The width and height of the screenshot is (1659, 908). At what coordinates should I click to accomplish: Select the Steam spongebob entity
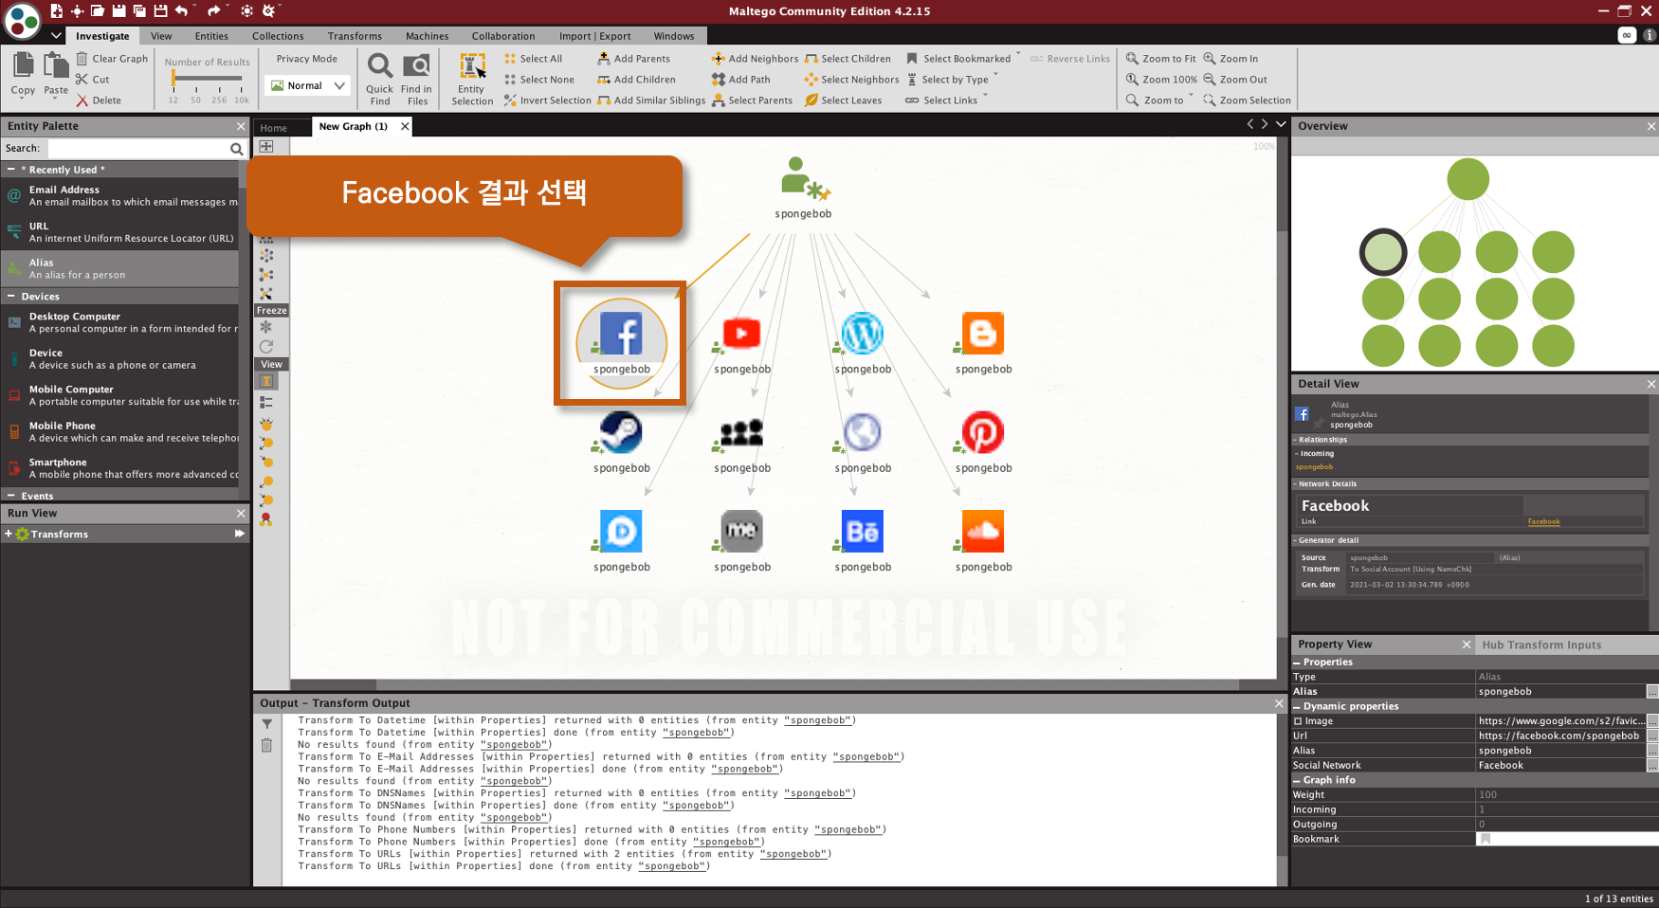(622, 443)
